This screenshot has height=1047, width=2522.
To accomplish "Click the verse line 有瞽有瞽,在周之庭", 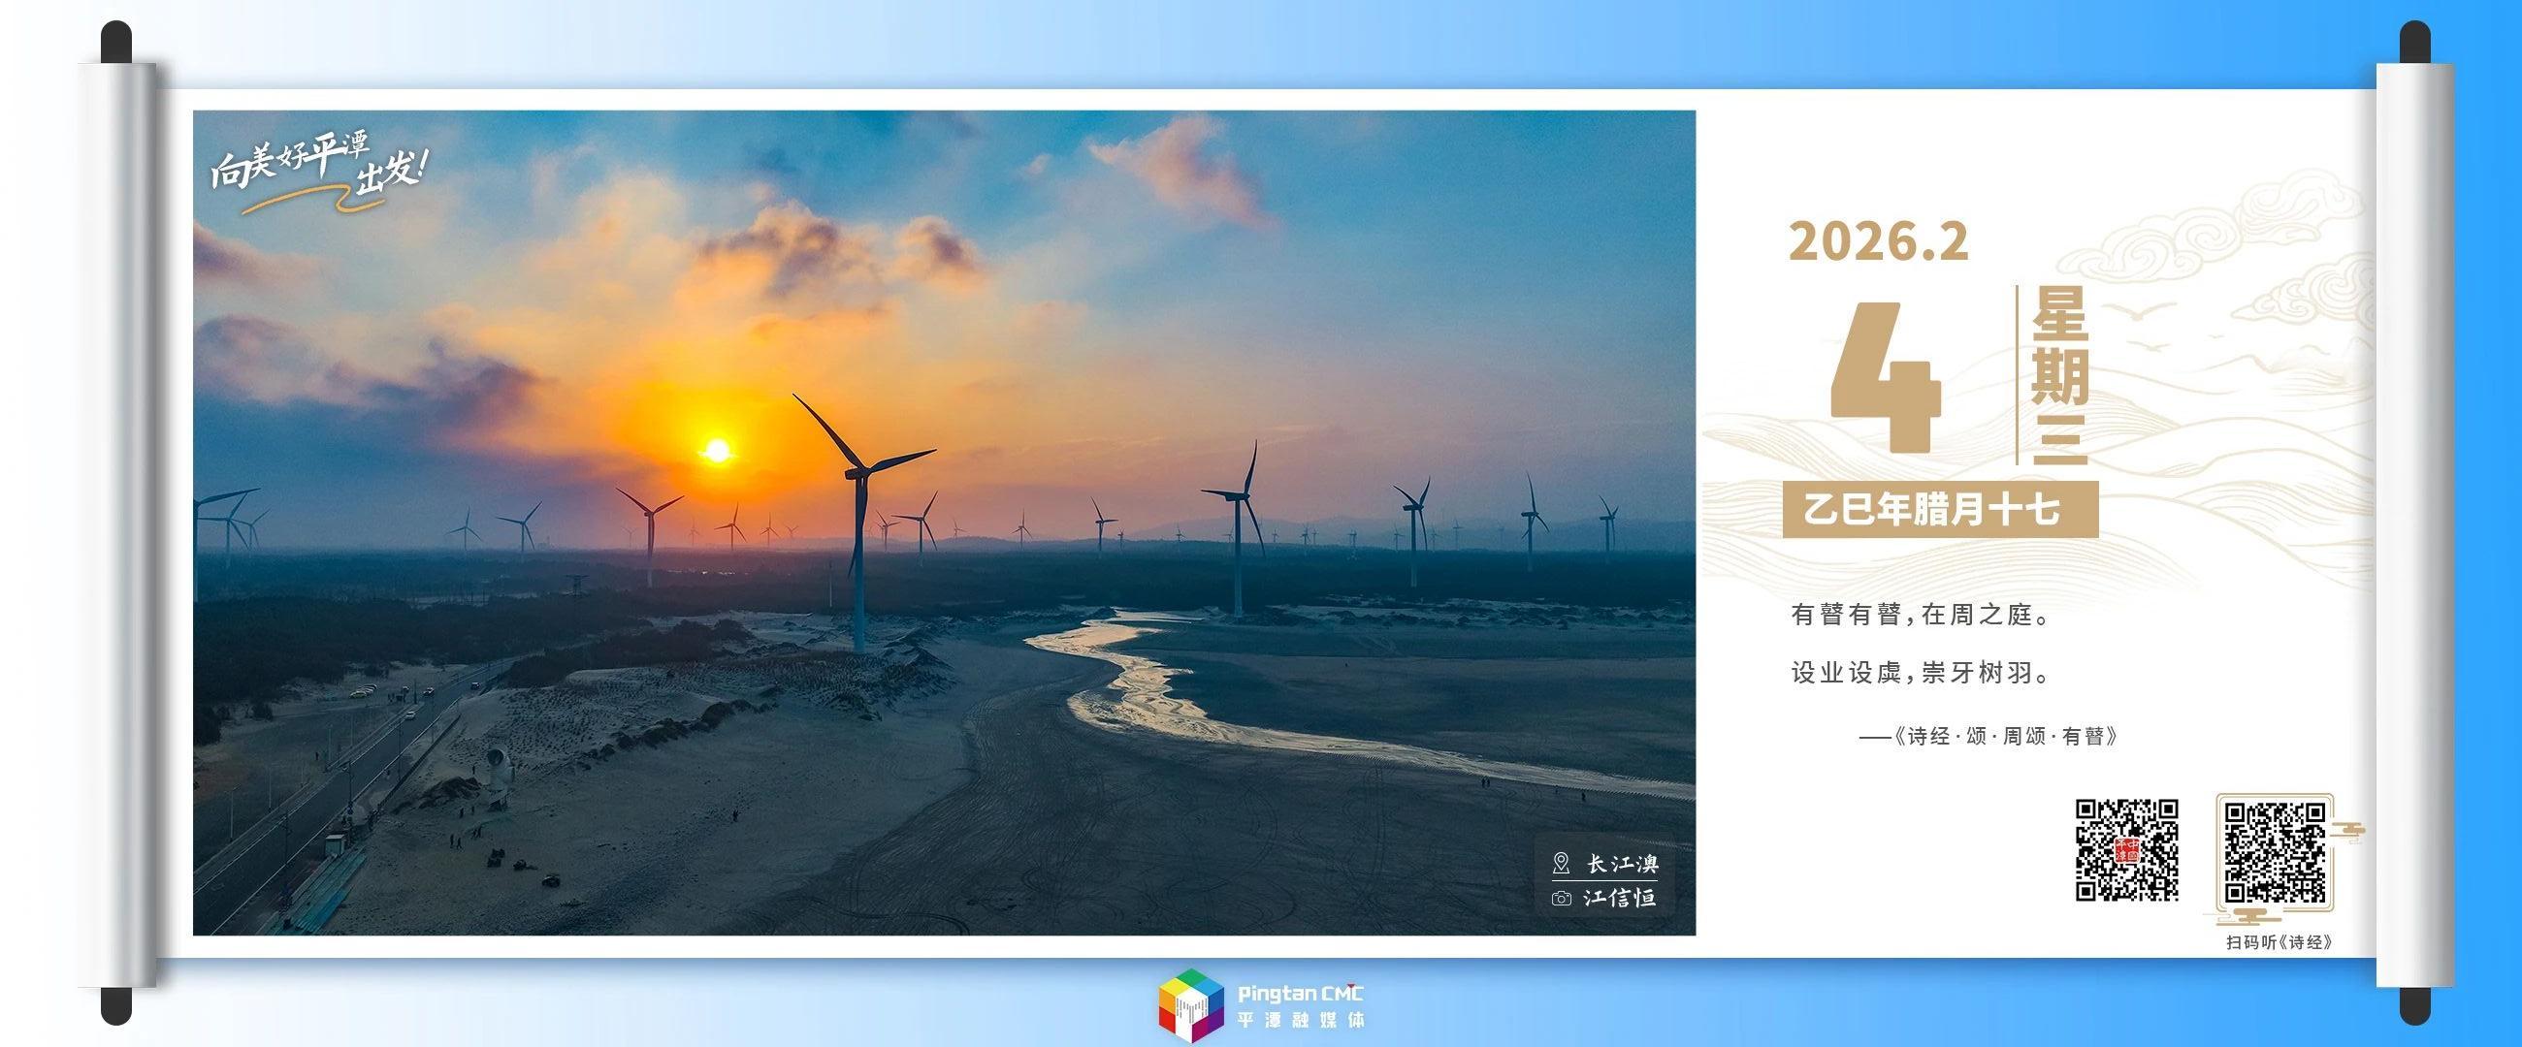I will [1919, 615].
